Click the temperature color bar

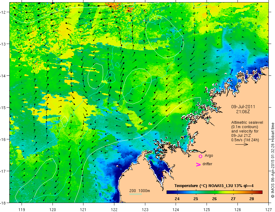coord(214,192)
